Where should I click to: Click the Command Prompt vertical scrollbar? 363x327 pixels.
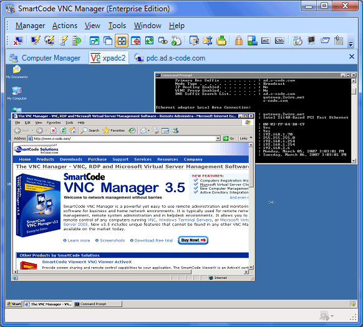coord(354,120)
